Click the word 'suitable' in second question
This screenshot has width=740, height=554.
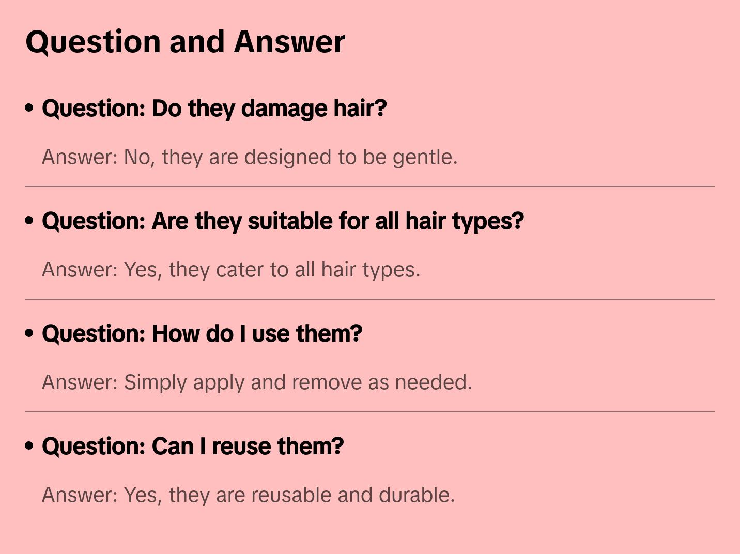tap(290, 221)
